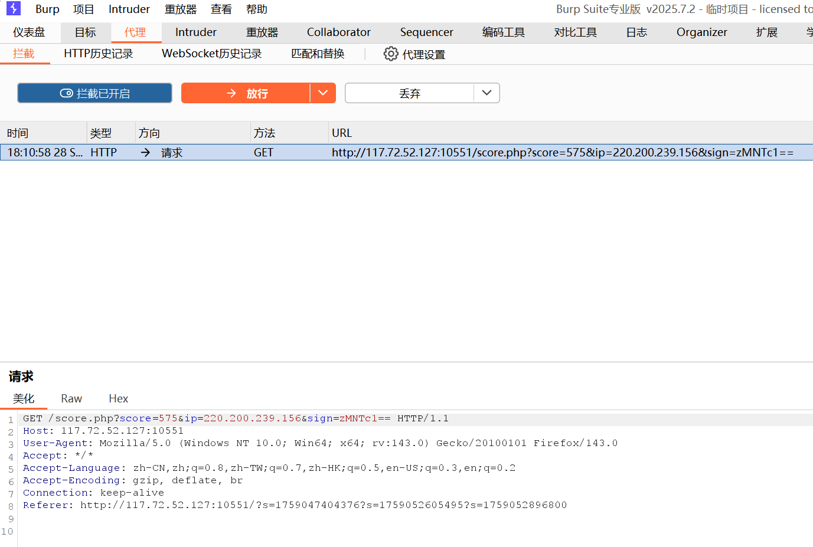813x547 pixels.
Task: Click the Accept: */* header line
Action: tap(58, 456)
